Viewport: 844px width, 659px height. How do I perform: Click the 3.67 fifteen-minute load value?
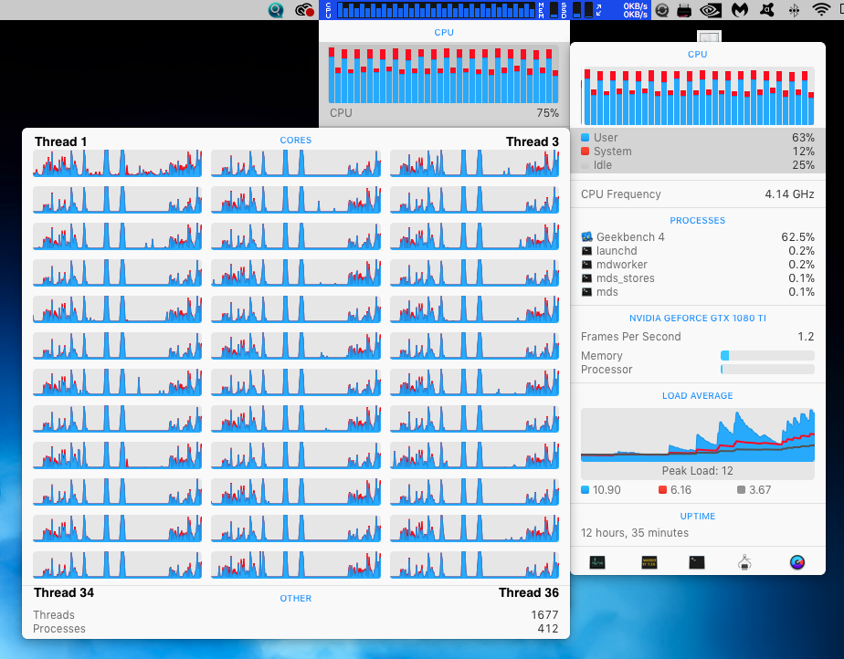coord(754,489)
